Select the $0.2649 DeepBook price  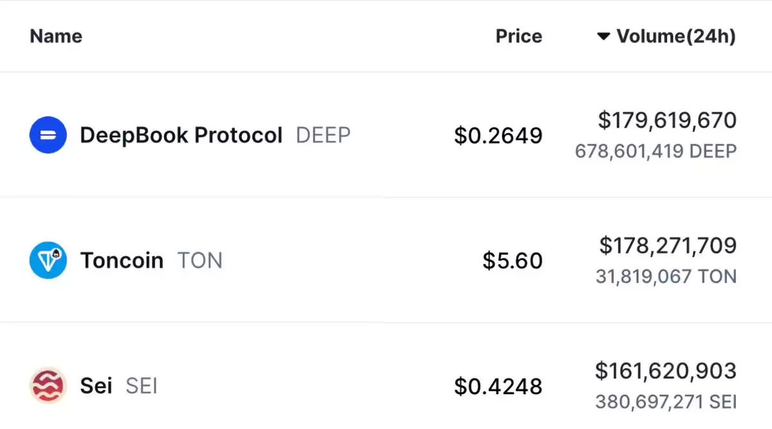(499, 136)
